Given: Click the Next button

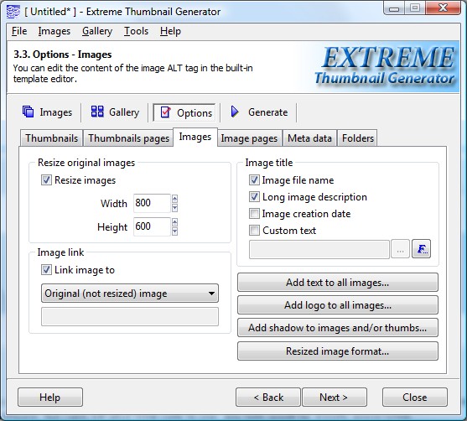Looking at the screenshot, I should point(335,398).
